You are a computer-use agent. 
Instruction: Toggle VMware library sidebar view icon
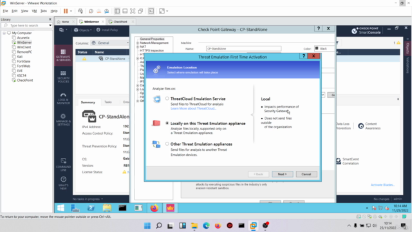coord(117,11)
